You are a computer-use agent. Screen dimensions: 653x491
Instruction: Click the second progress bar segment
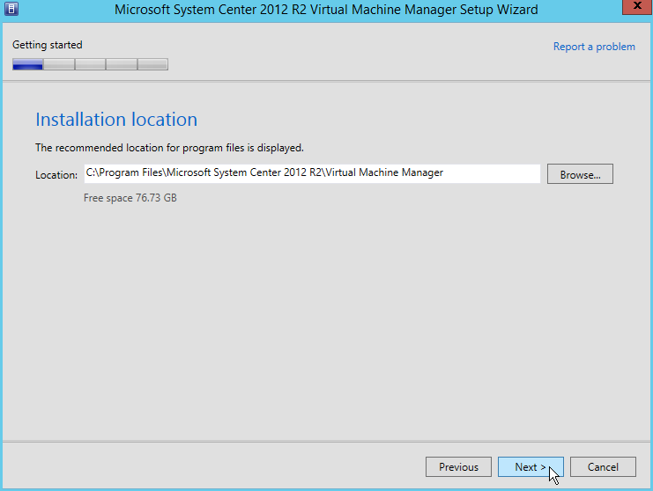click(x=59, y=64)
